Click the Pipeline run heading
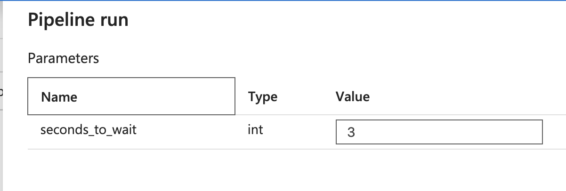Image resolution: width=566 pixels, height=191 pixels. click(x=78, y=20)
